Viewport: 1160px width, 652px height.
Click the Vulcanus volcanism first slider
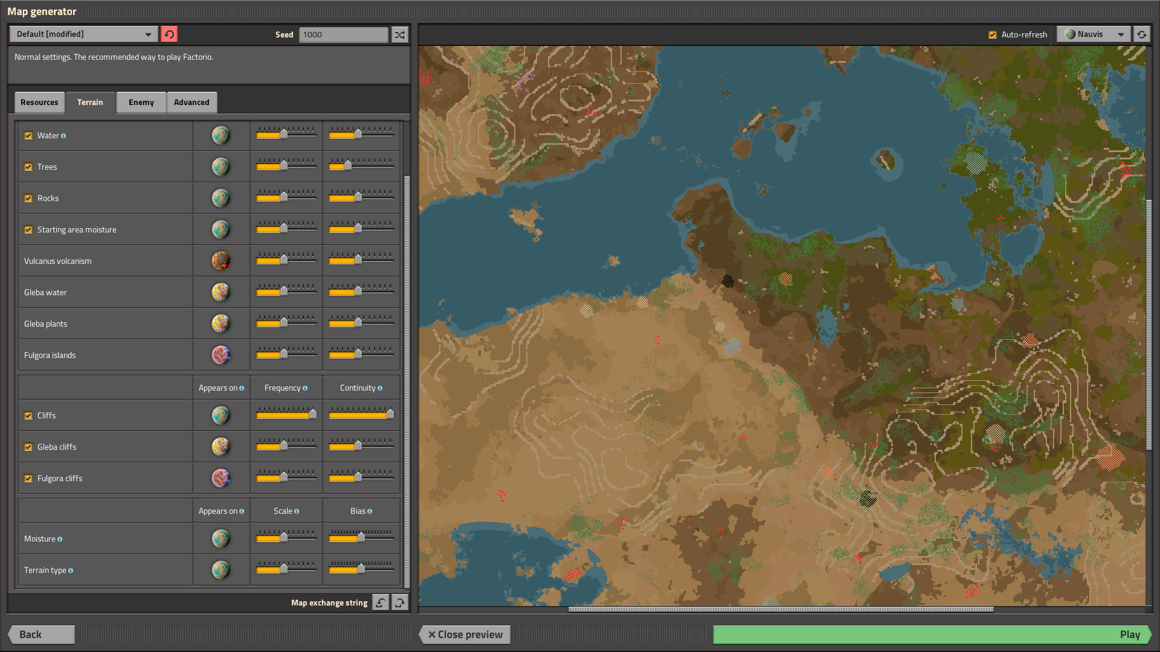(286, 259)
